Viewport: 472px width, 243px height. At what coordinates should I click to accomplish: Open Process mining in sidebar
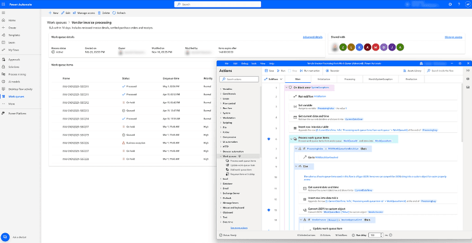pyautogui.click(x=17, y=74)
